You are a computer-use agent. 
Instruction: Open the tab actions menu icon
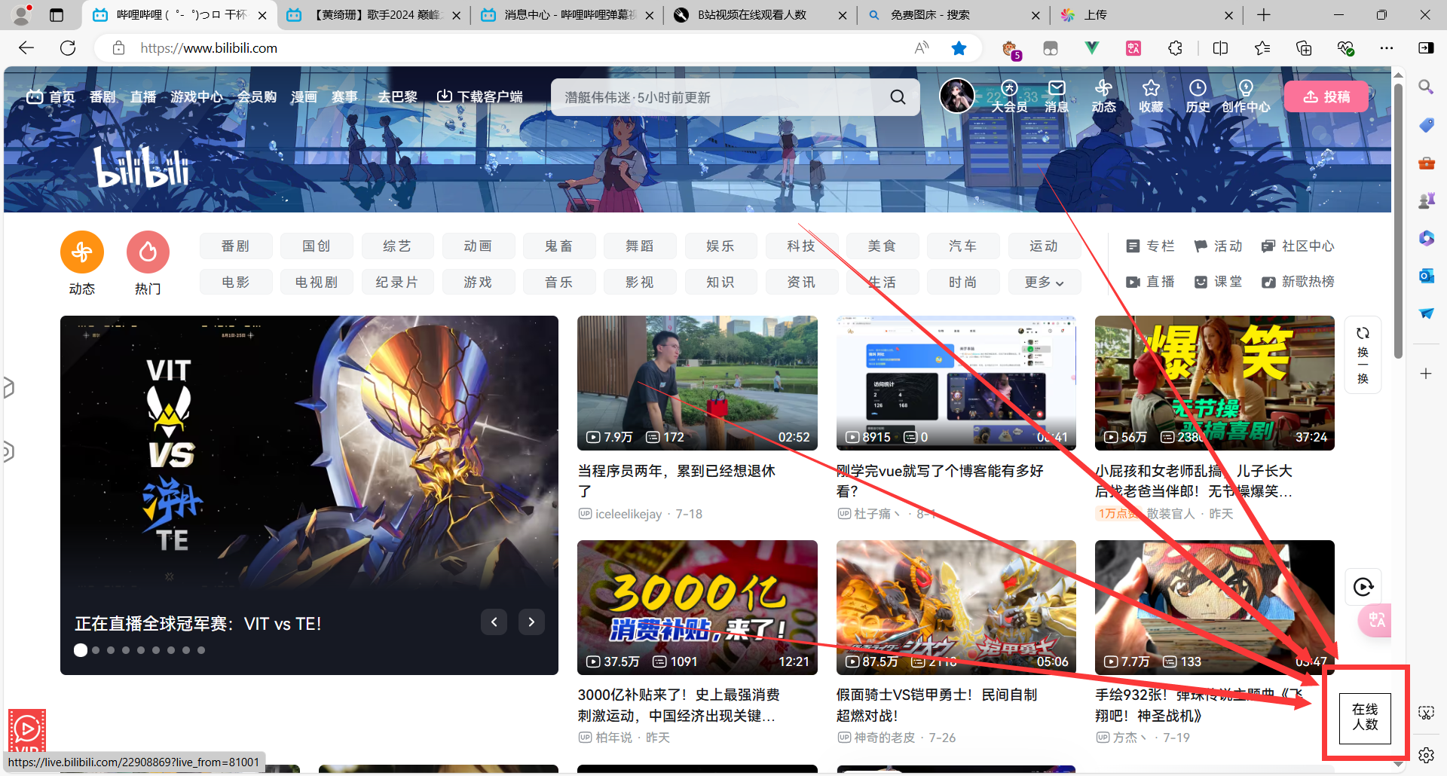coord(57,15)
